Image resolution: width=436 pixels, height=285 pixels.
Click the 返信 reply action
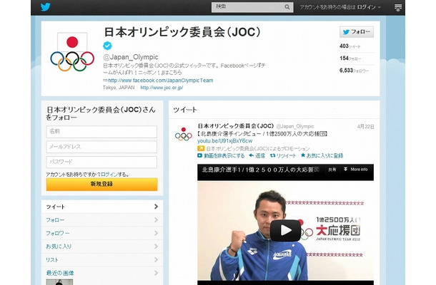click(x=257, y=156)
